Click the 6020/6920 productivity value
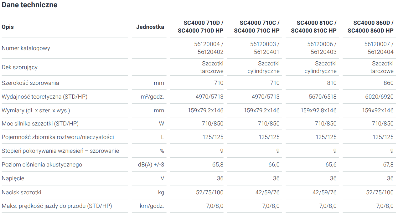This screenshot has height=215, width=398. 379,97
